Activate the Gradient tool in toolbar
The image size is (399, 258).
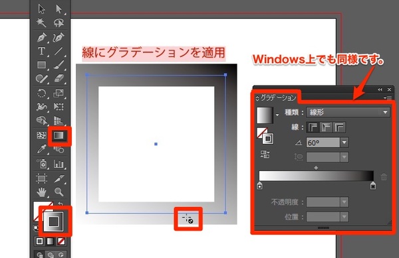point(59,136)
